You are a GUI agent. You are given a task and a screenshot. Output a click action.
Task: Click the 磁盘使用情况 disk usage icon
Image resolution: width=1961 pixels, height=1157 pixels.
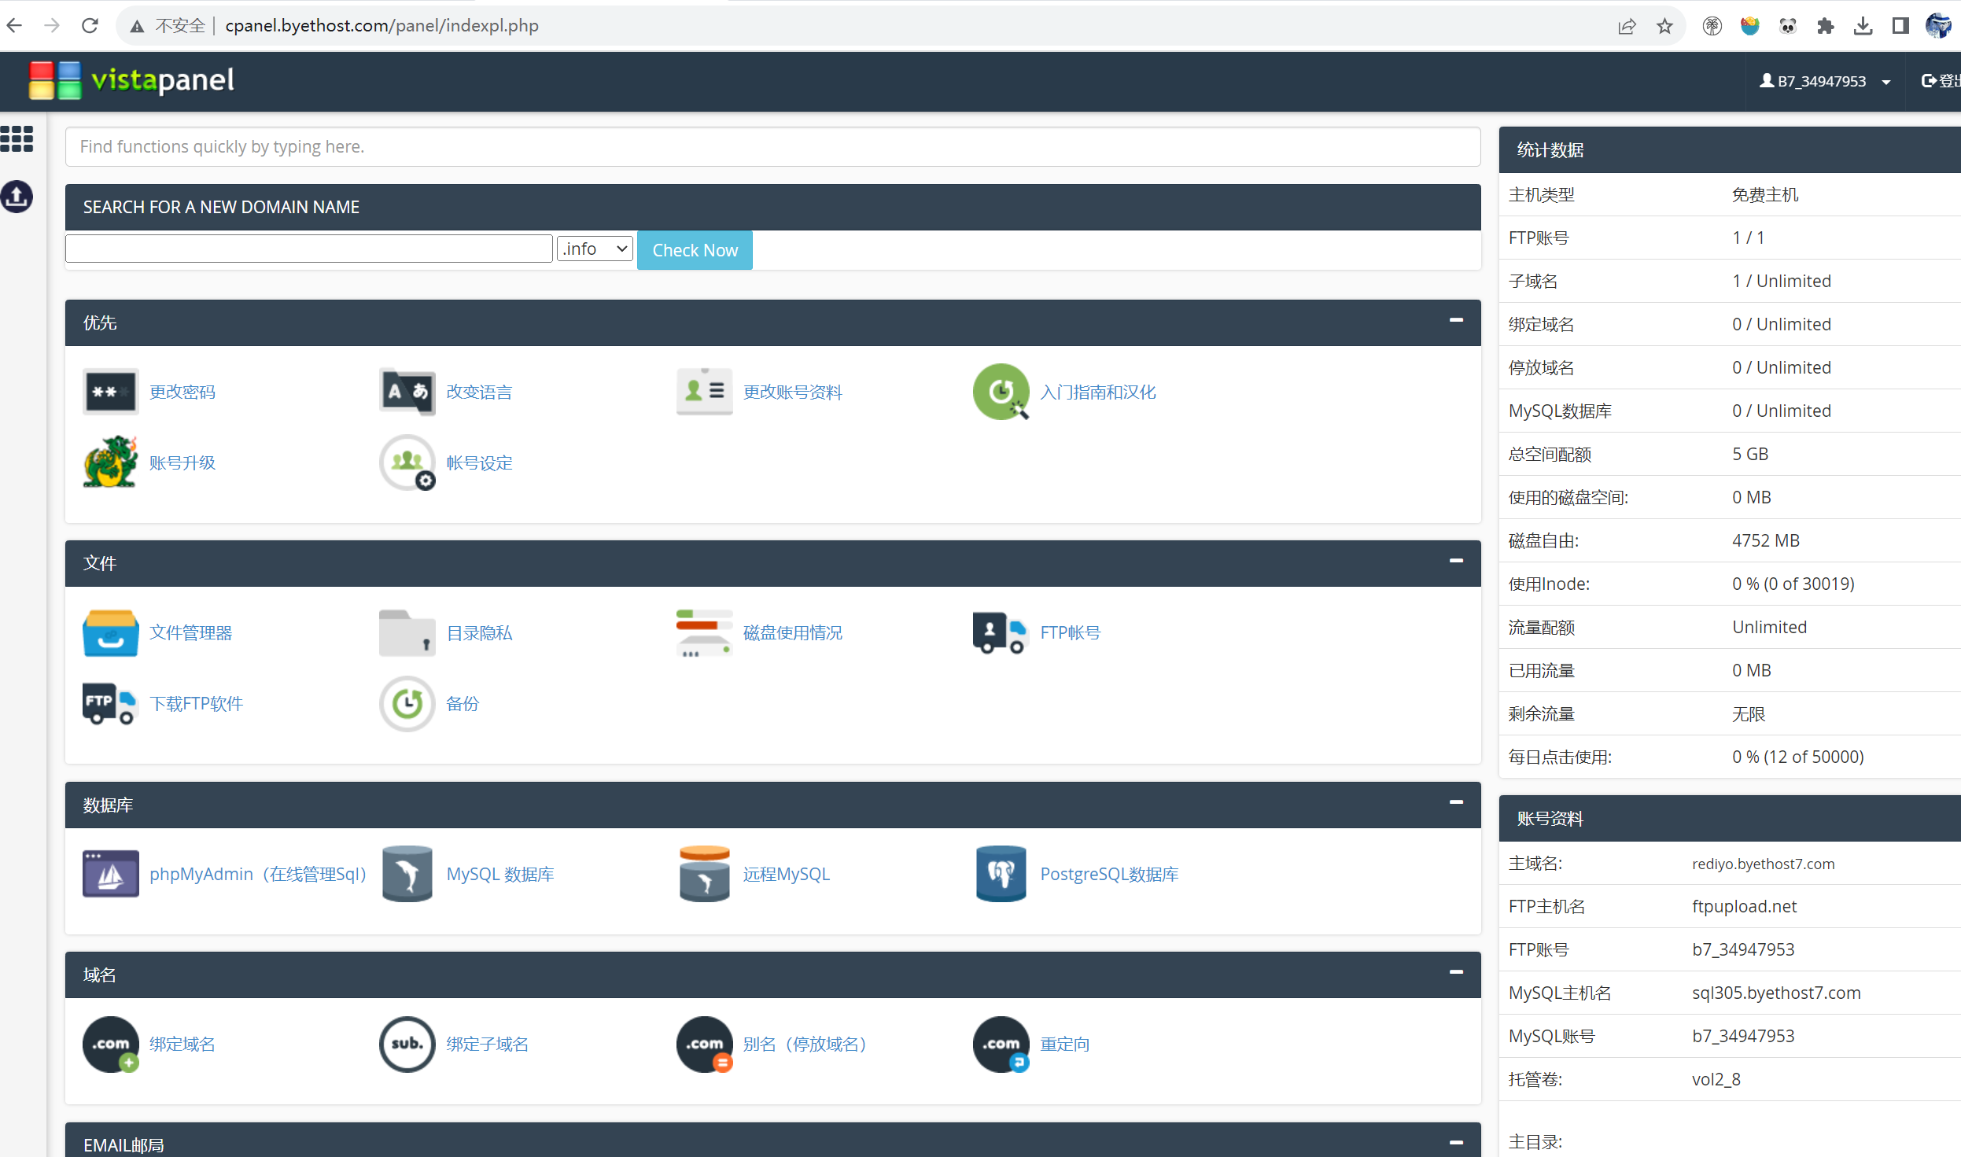703,632
